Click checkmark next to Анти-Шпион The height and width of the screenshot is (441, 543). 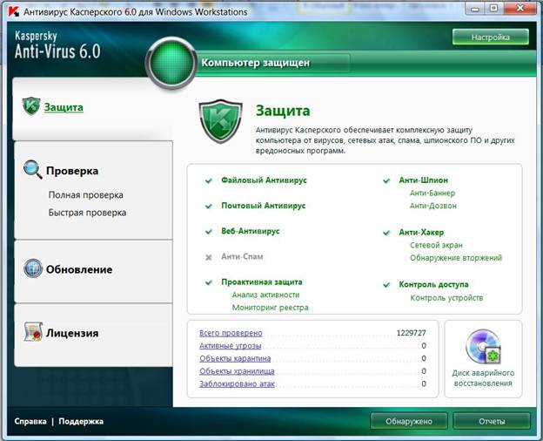point(386,180)
